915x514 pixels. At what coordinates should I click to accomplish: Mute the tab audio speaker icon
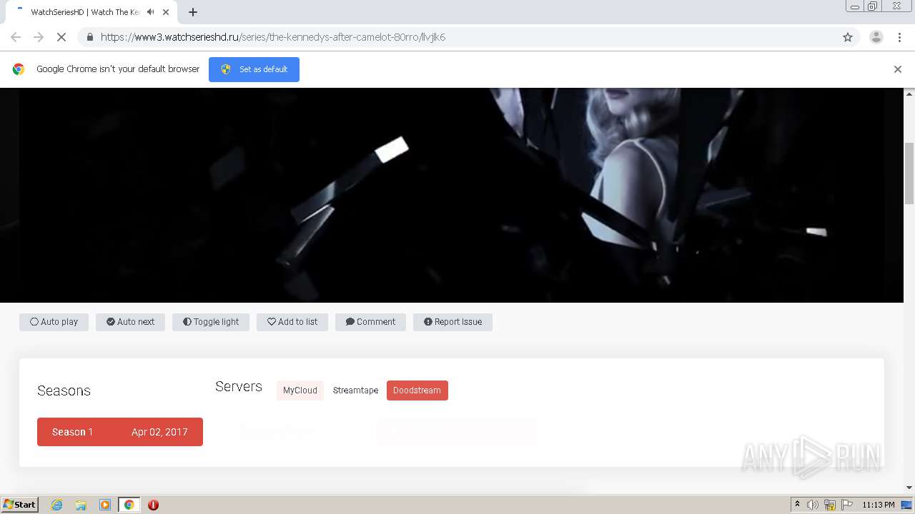tap(150, 12)
